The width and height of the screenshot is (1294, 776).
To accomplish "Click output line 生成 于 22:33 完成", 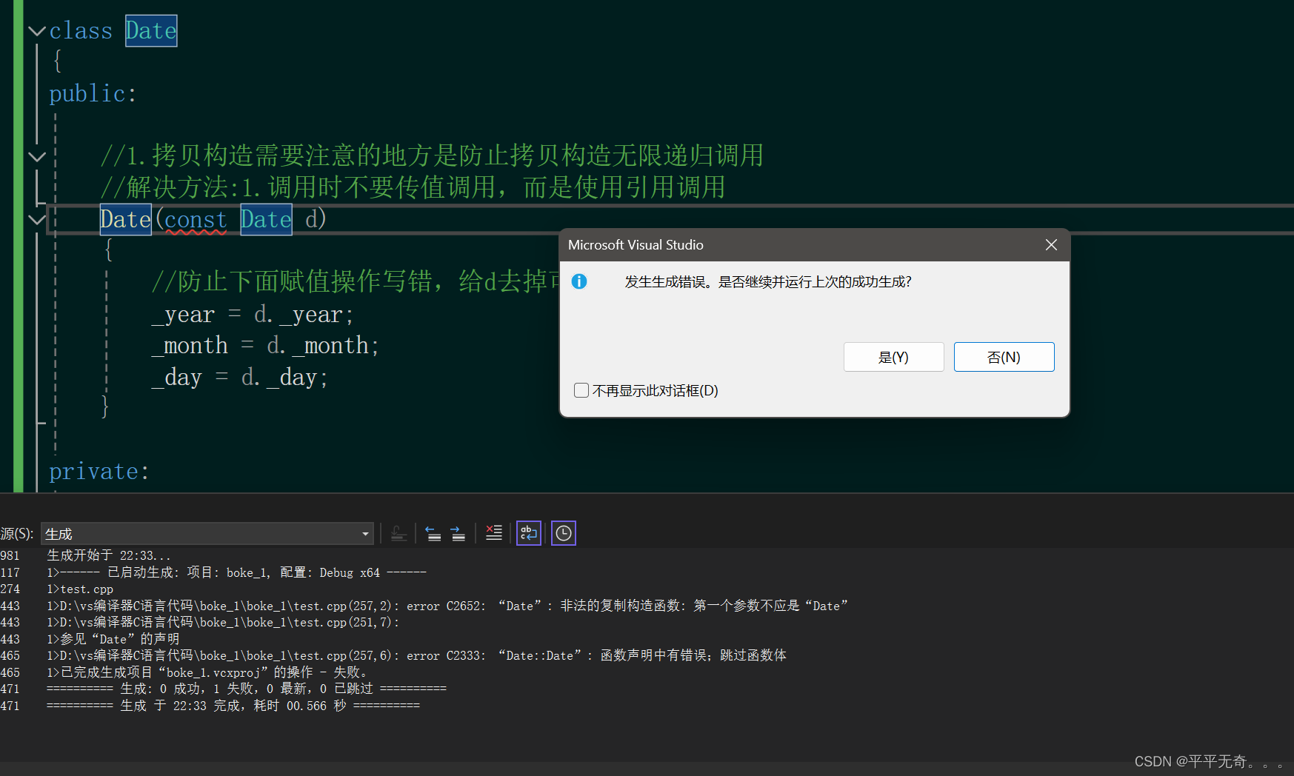I will point(233,706).
